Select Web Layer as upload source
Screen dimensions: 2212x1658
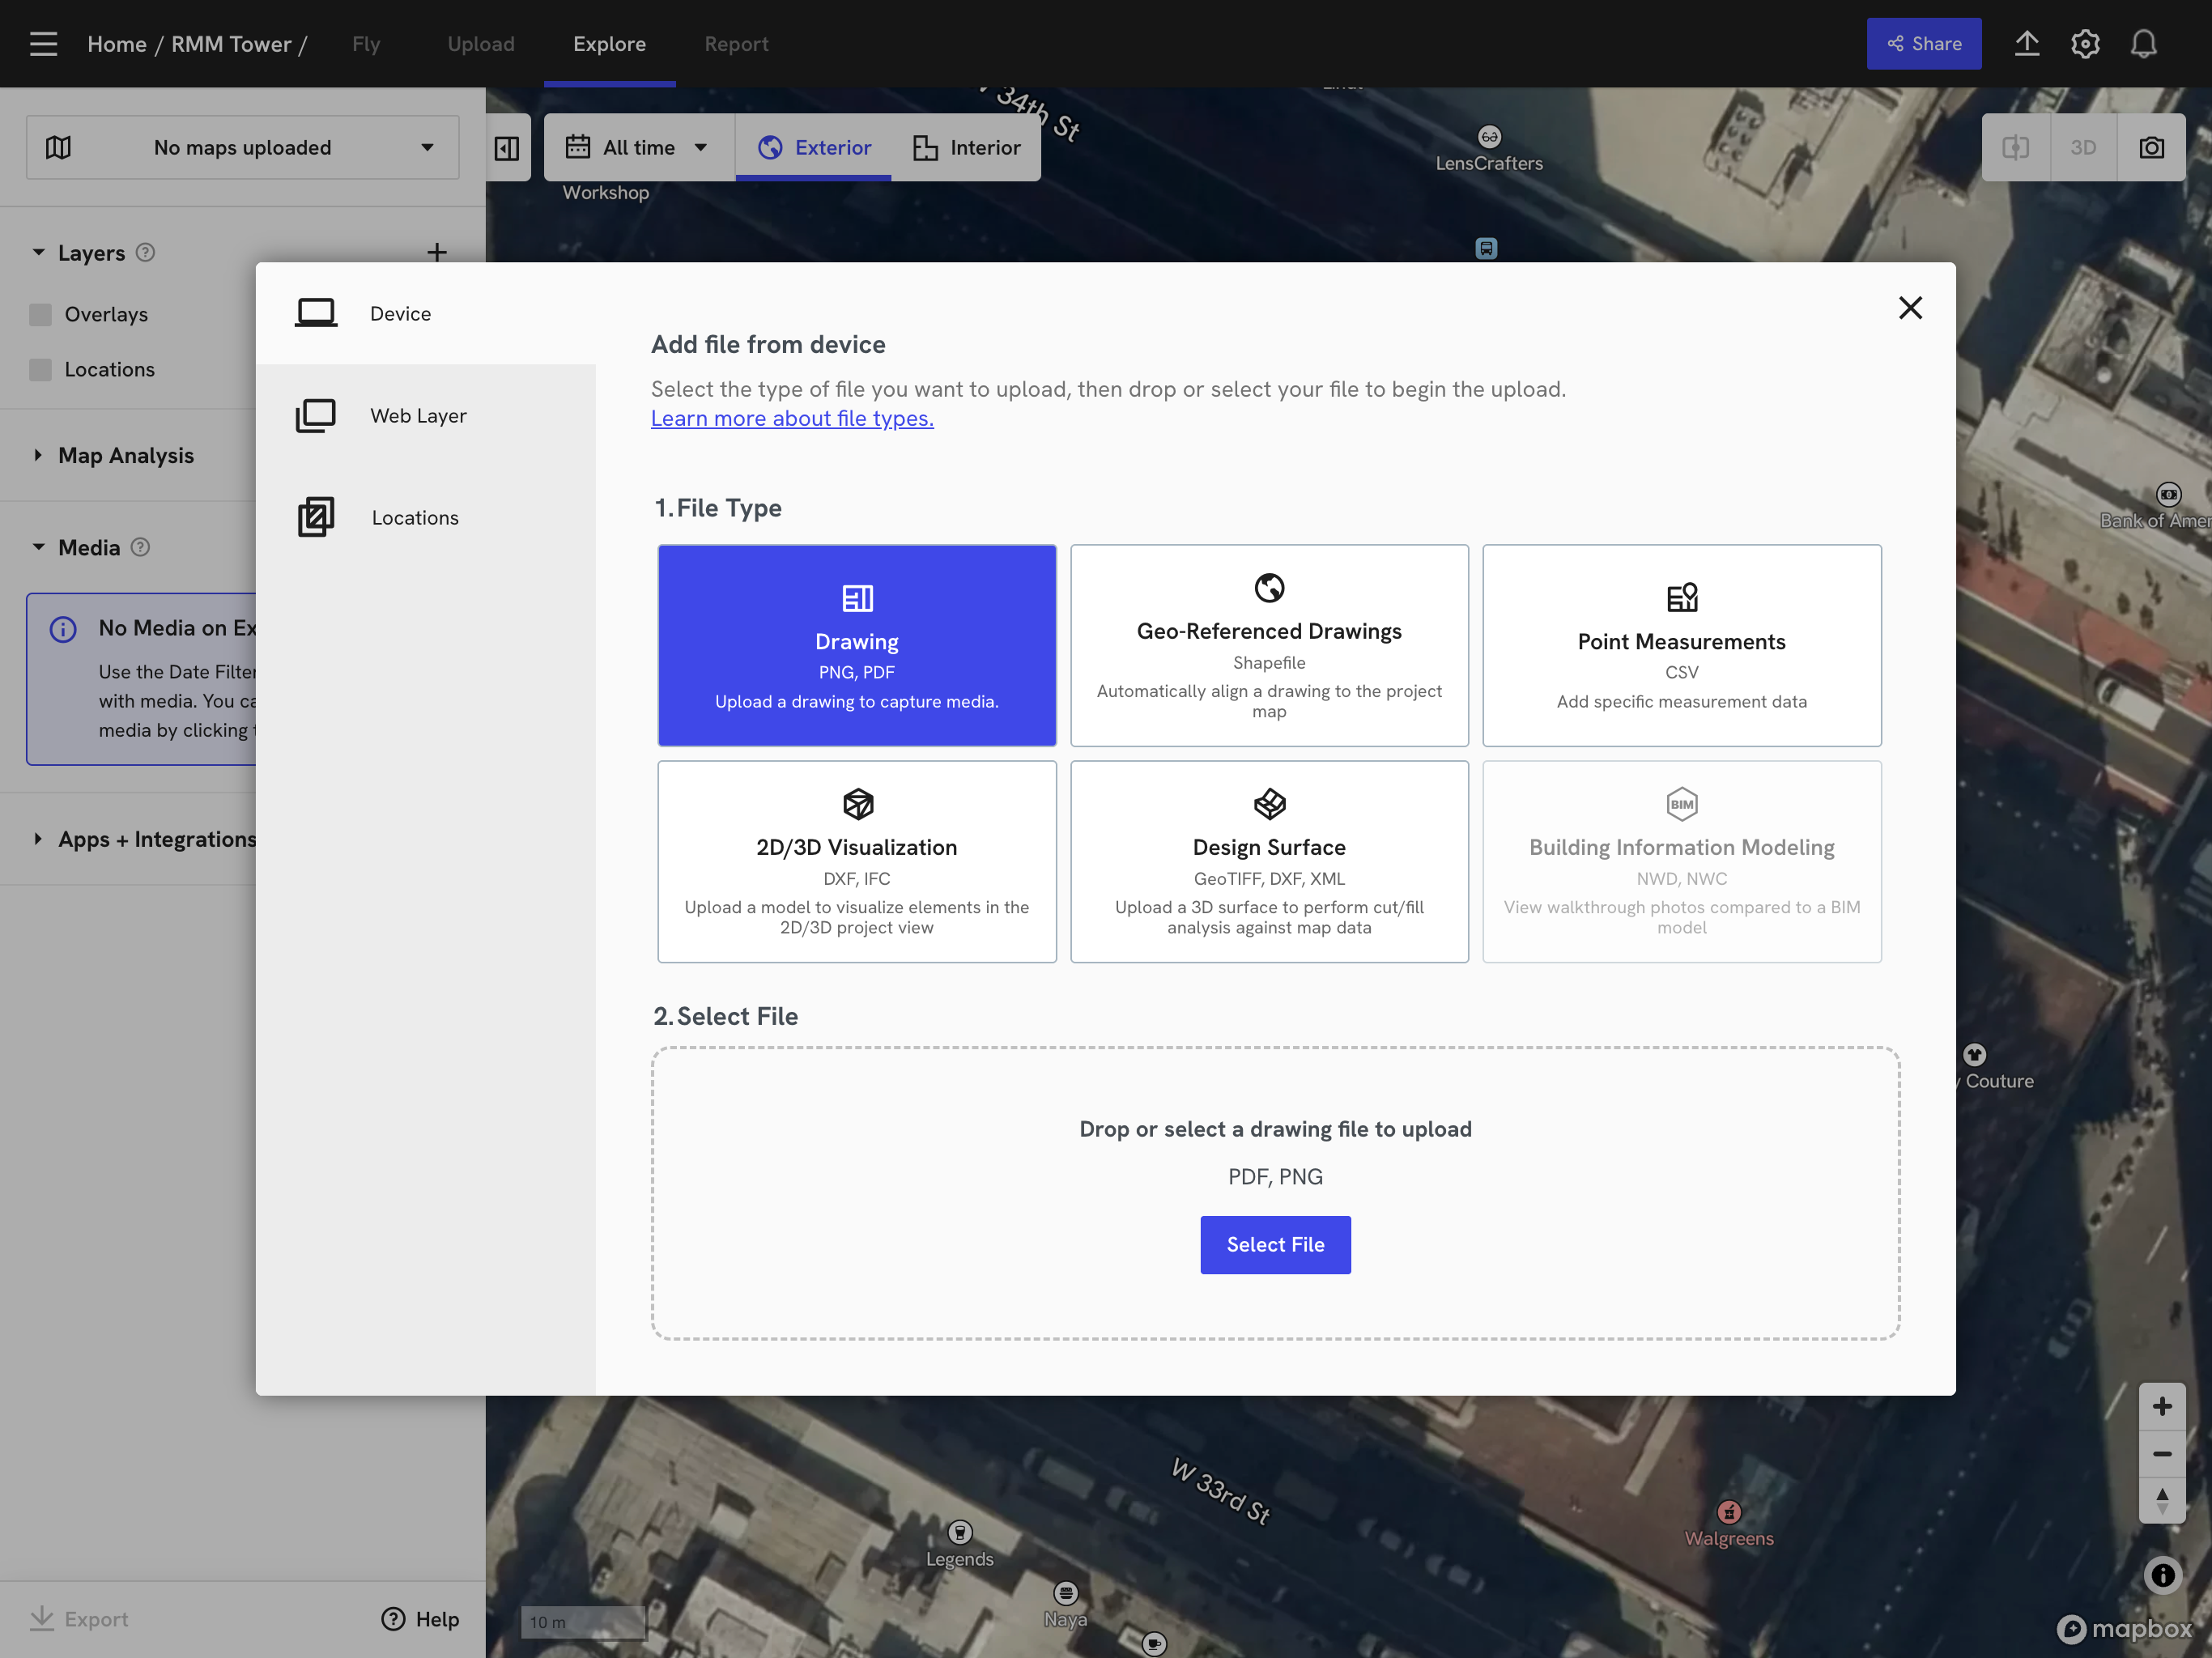pyautogui.click(x=417, y=415)
